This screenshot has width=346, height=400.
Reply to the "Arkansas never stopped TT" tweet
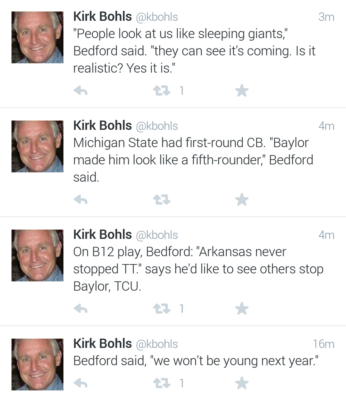tap(80, 309)
